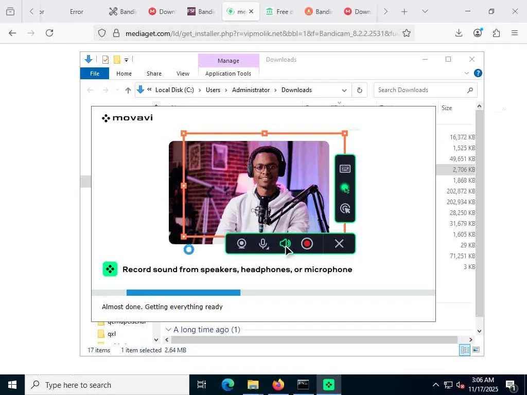The image size is (527, 395).
Task: Click the Explorer properties quick-access checkmark icon
Action: (105, 60)
